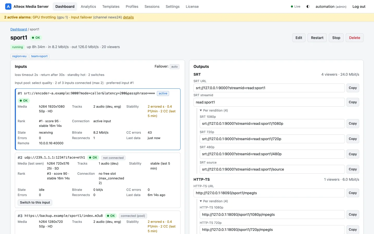This screenshot has width=374, height=234.
Task: Copy the SRT 720p URL
Action: 353,139
